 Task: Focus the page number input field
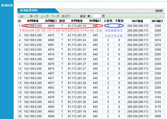click(97, 16)
